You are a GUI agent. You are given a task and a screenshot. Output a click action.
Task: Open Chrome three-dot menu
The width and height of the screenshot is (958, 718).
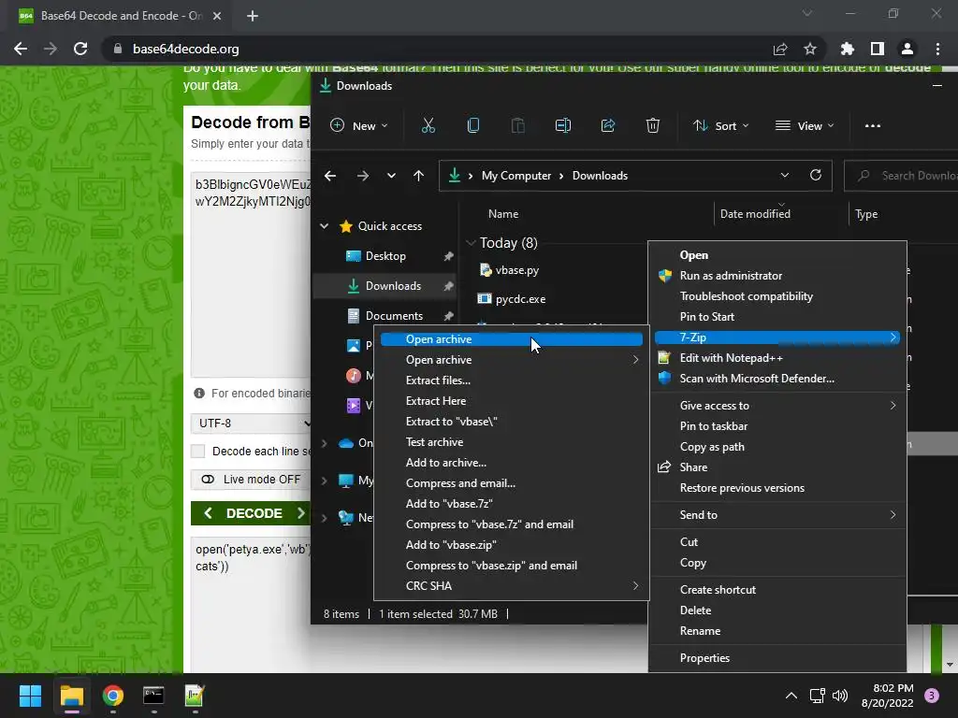[x=937, y=49]
